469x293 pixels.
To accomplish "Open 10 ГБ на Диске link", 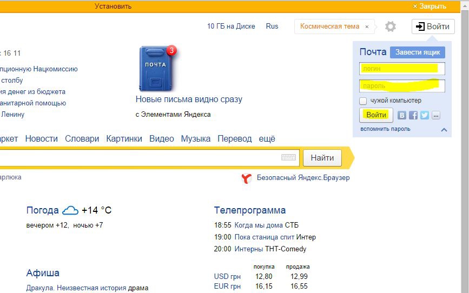I will (231, 26).
